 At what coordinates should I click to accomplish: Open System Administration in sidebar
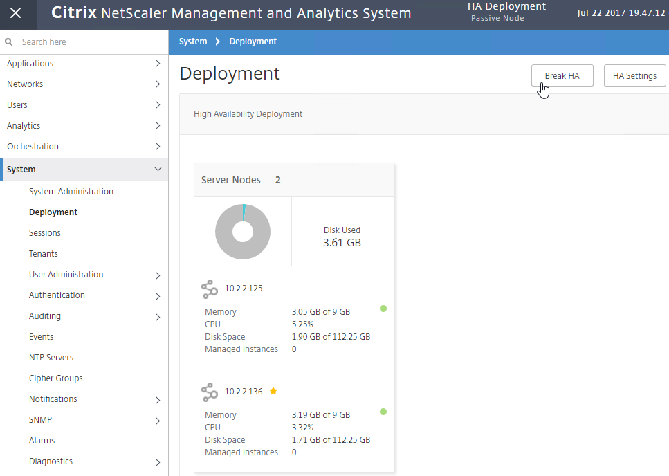71,192
